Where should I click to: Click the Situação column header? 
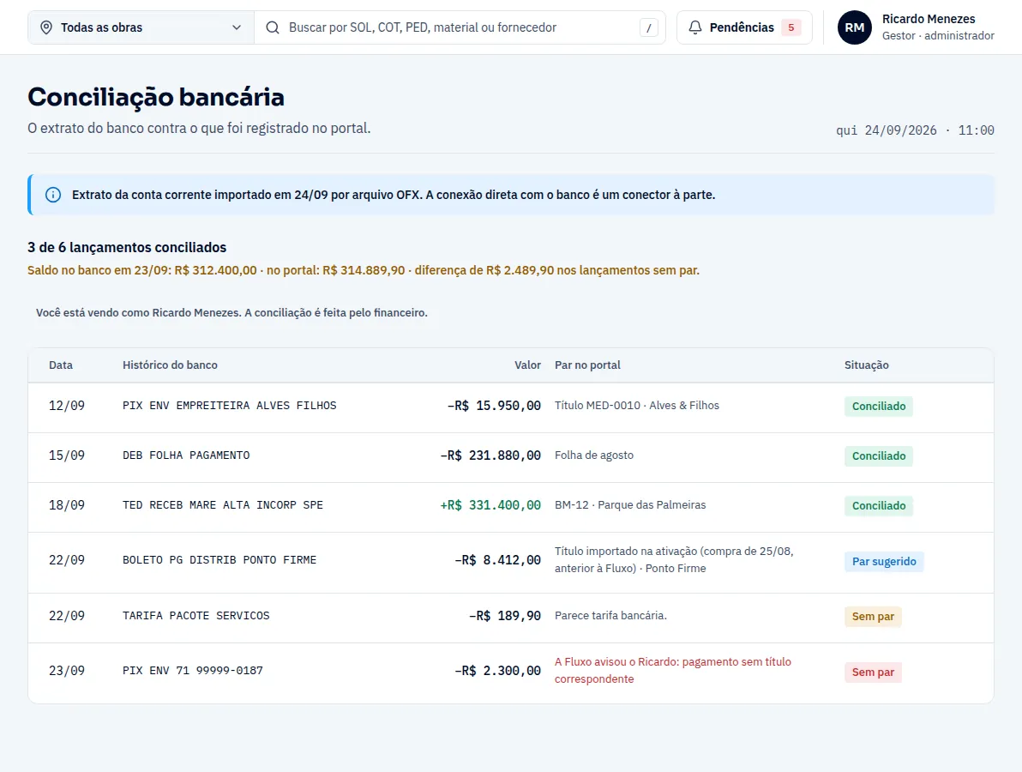coord(866,365)
